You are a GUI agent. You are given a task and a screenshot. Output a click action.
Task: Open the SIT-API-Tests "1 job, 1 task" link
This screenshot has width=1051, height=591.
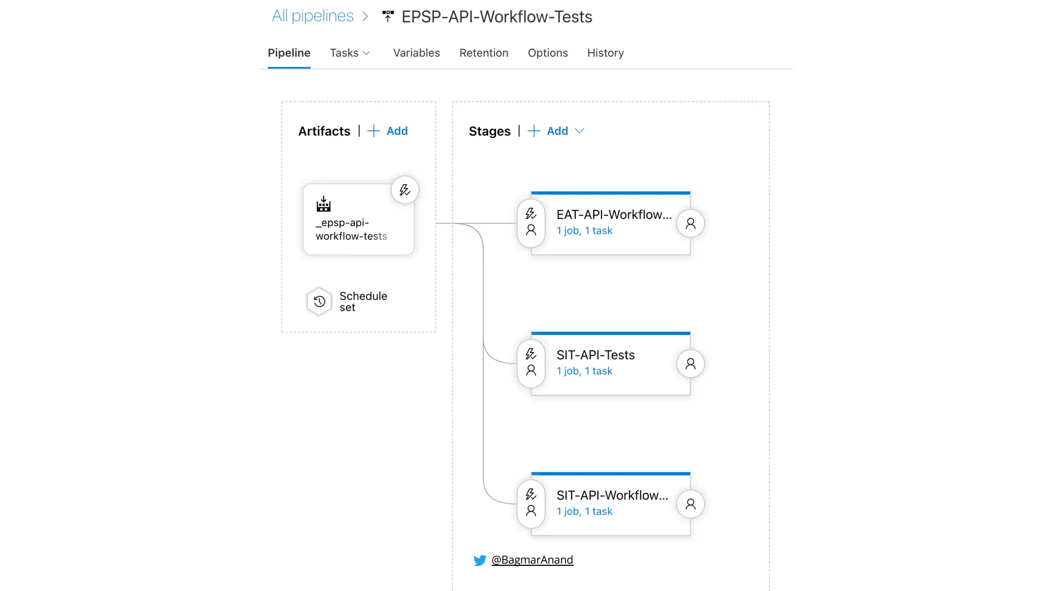pos(584,371)
